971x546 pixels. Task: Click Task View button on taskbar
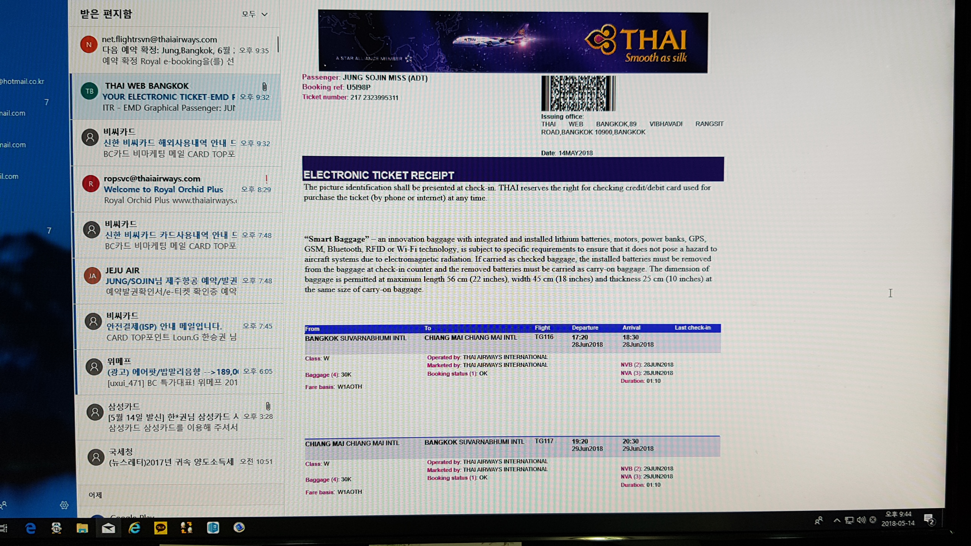4,528
